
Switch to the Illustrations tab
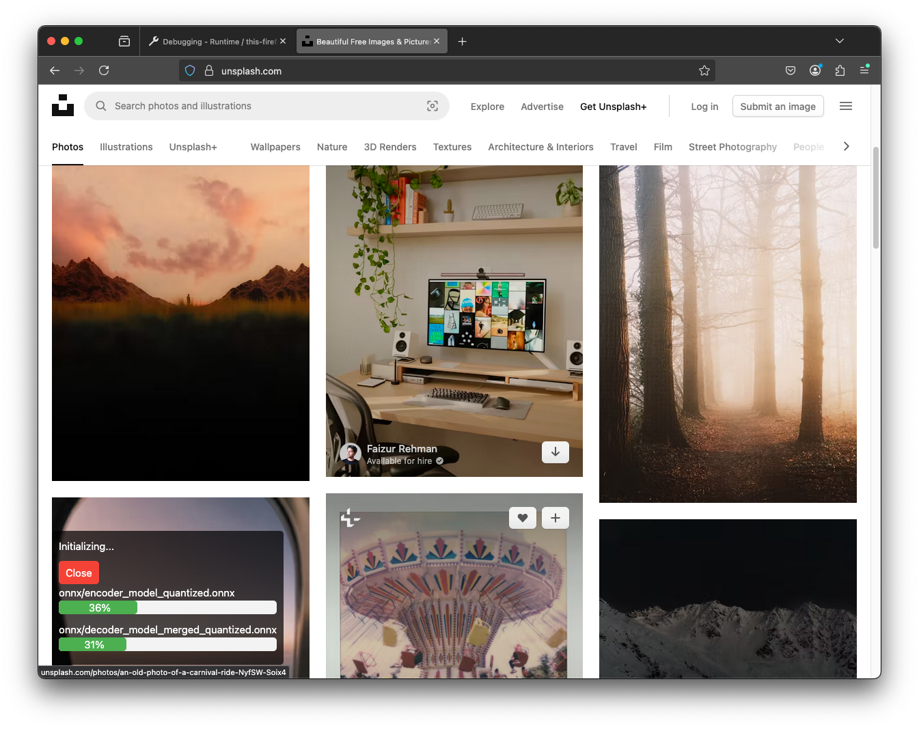click(126, 147)
